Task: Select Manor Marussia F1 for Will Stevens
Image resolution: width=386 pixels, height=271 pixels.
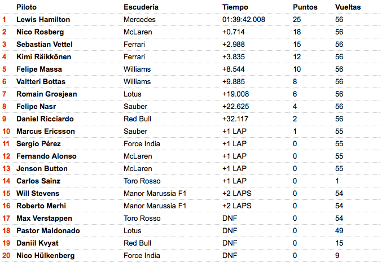Action: (x=155, y=194)
